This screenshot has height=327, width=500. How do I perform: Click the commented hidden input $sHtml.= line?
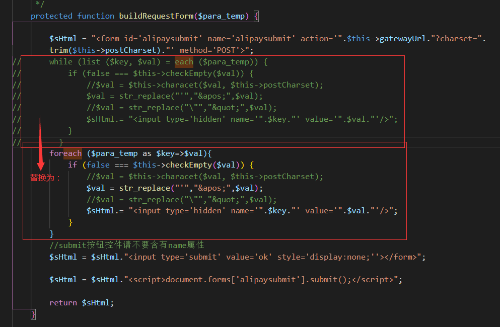[x=242, y=119]
